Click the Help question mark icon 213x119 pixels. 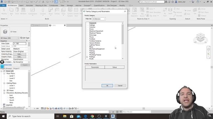198,2
